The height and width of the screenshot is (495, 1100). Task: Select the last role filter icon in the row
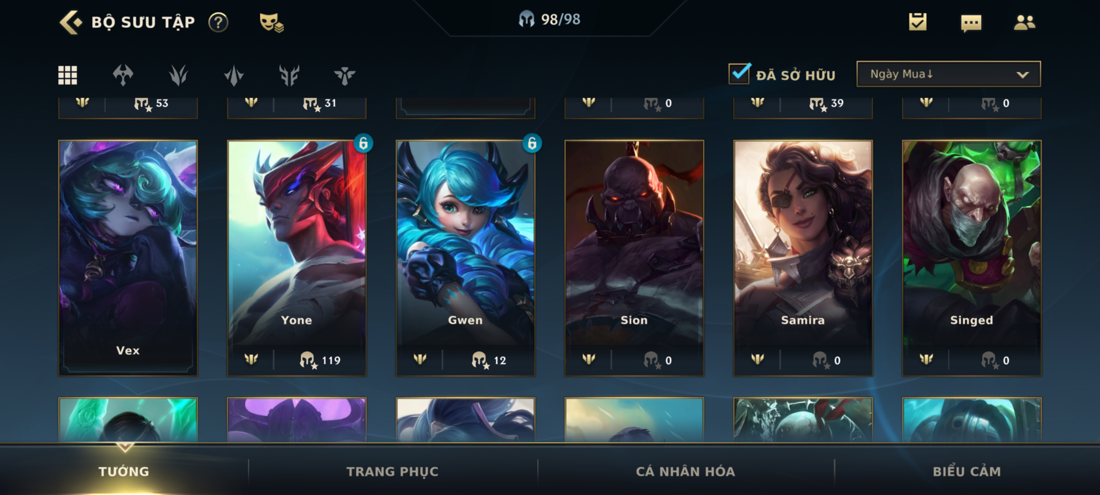point(344,76)
